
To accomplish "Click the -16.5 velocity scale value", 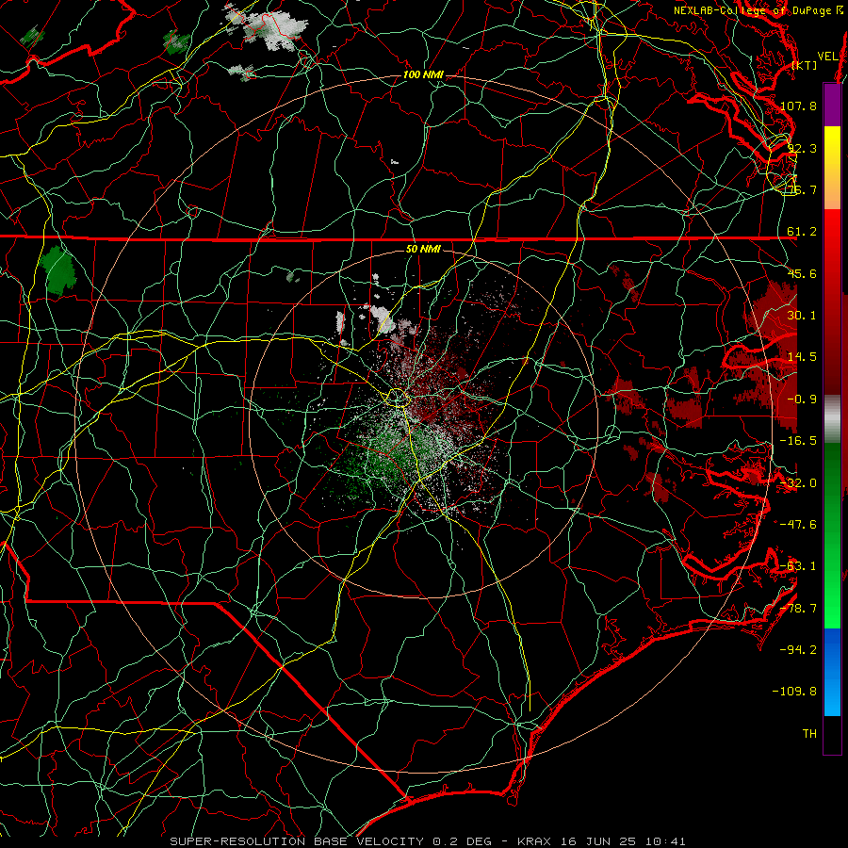I will pyautogui.click(x=798, y=441).
